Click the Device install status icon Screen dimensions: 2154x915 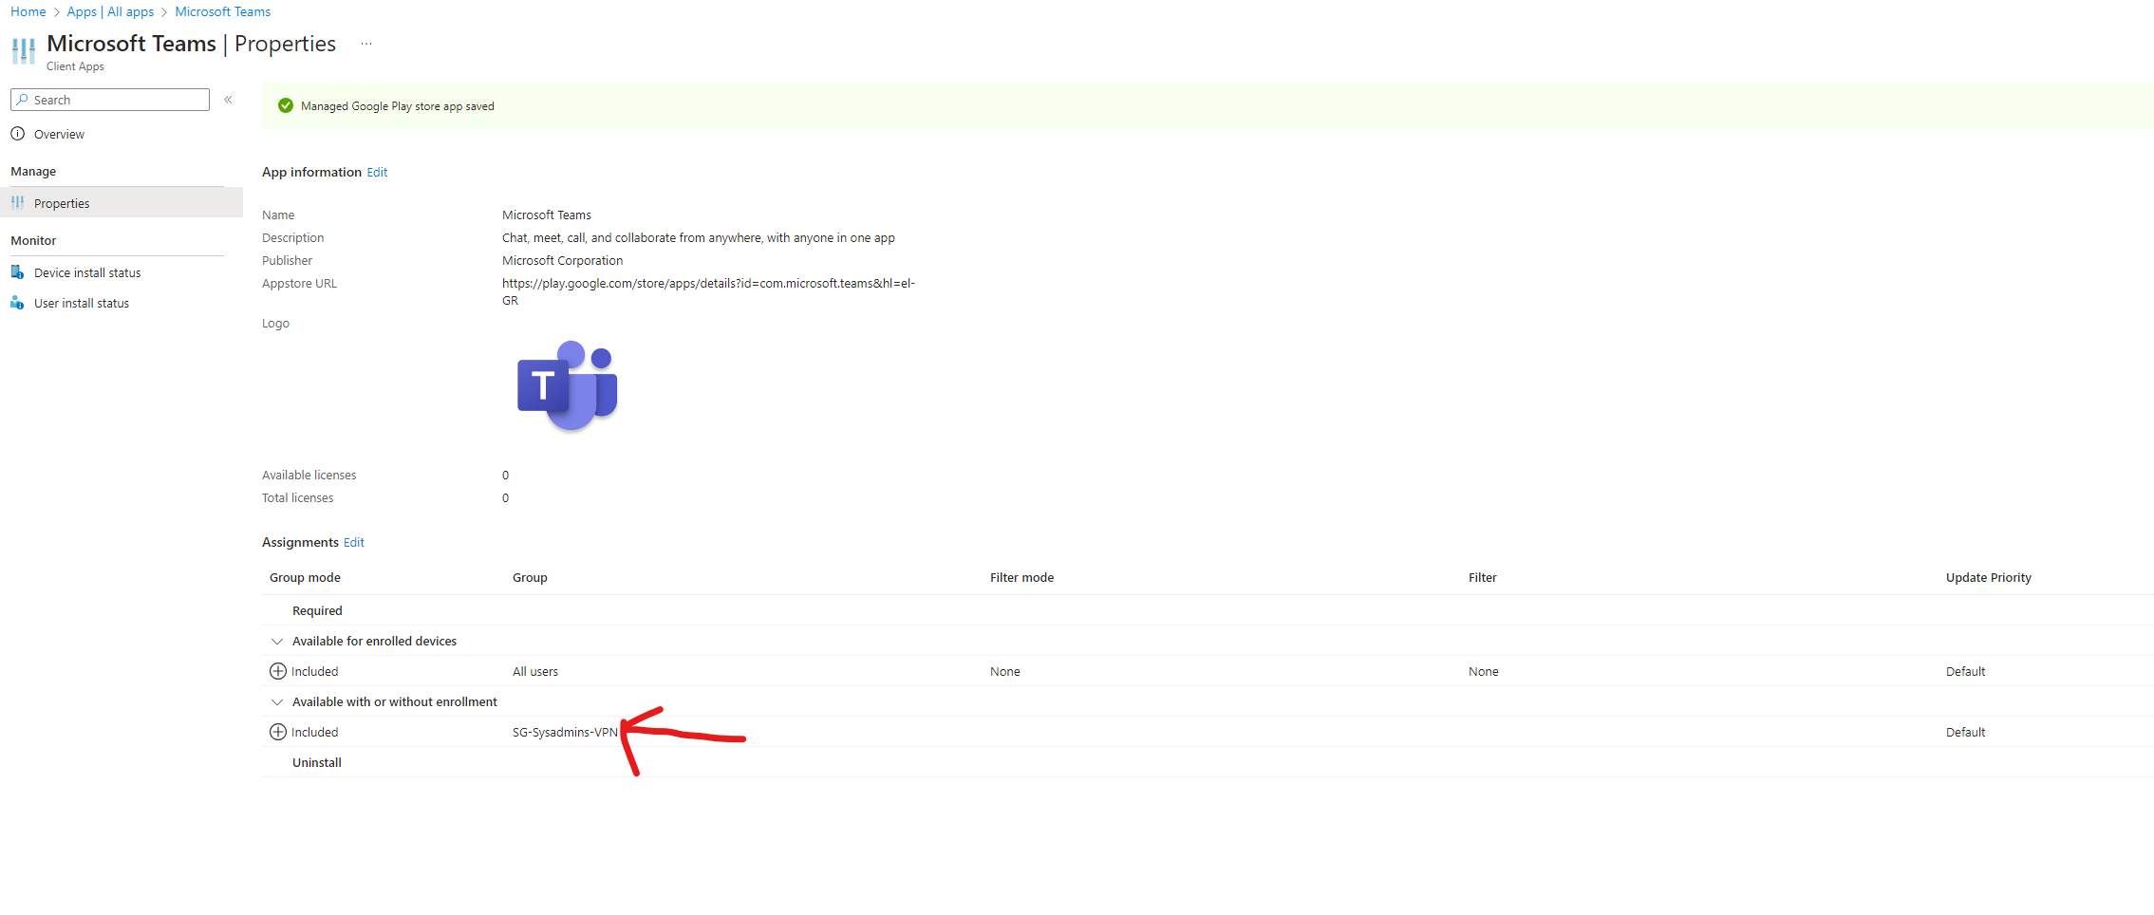tap(18, 272)
